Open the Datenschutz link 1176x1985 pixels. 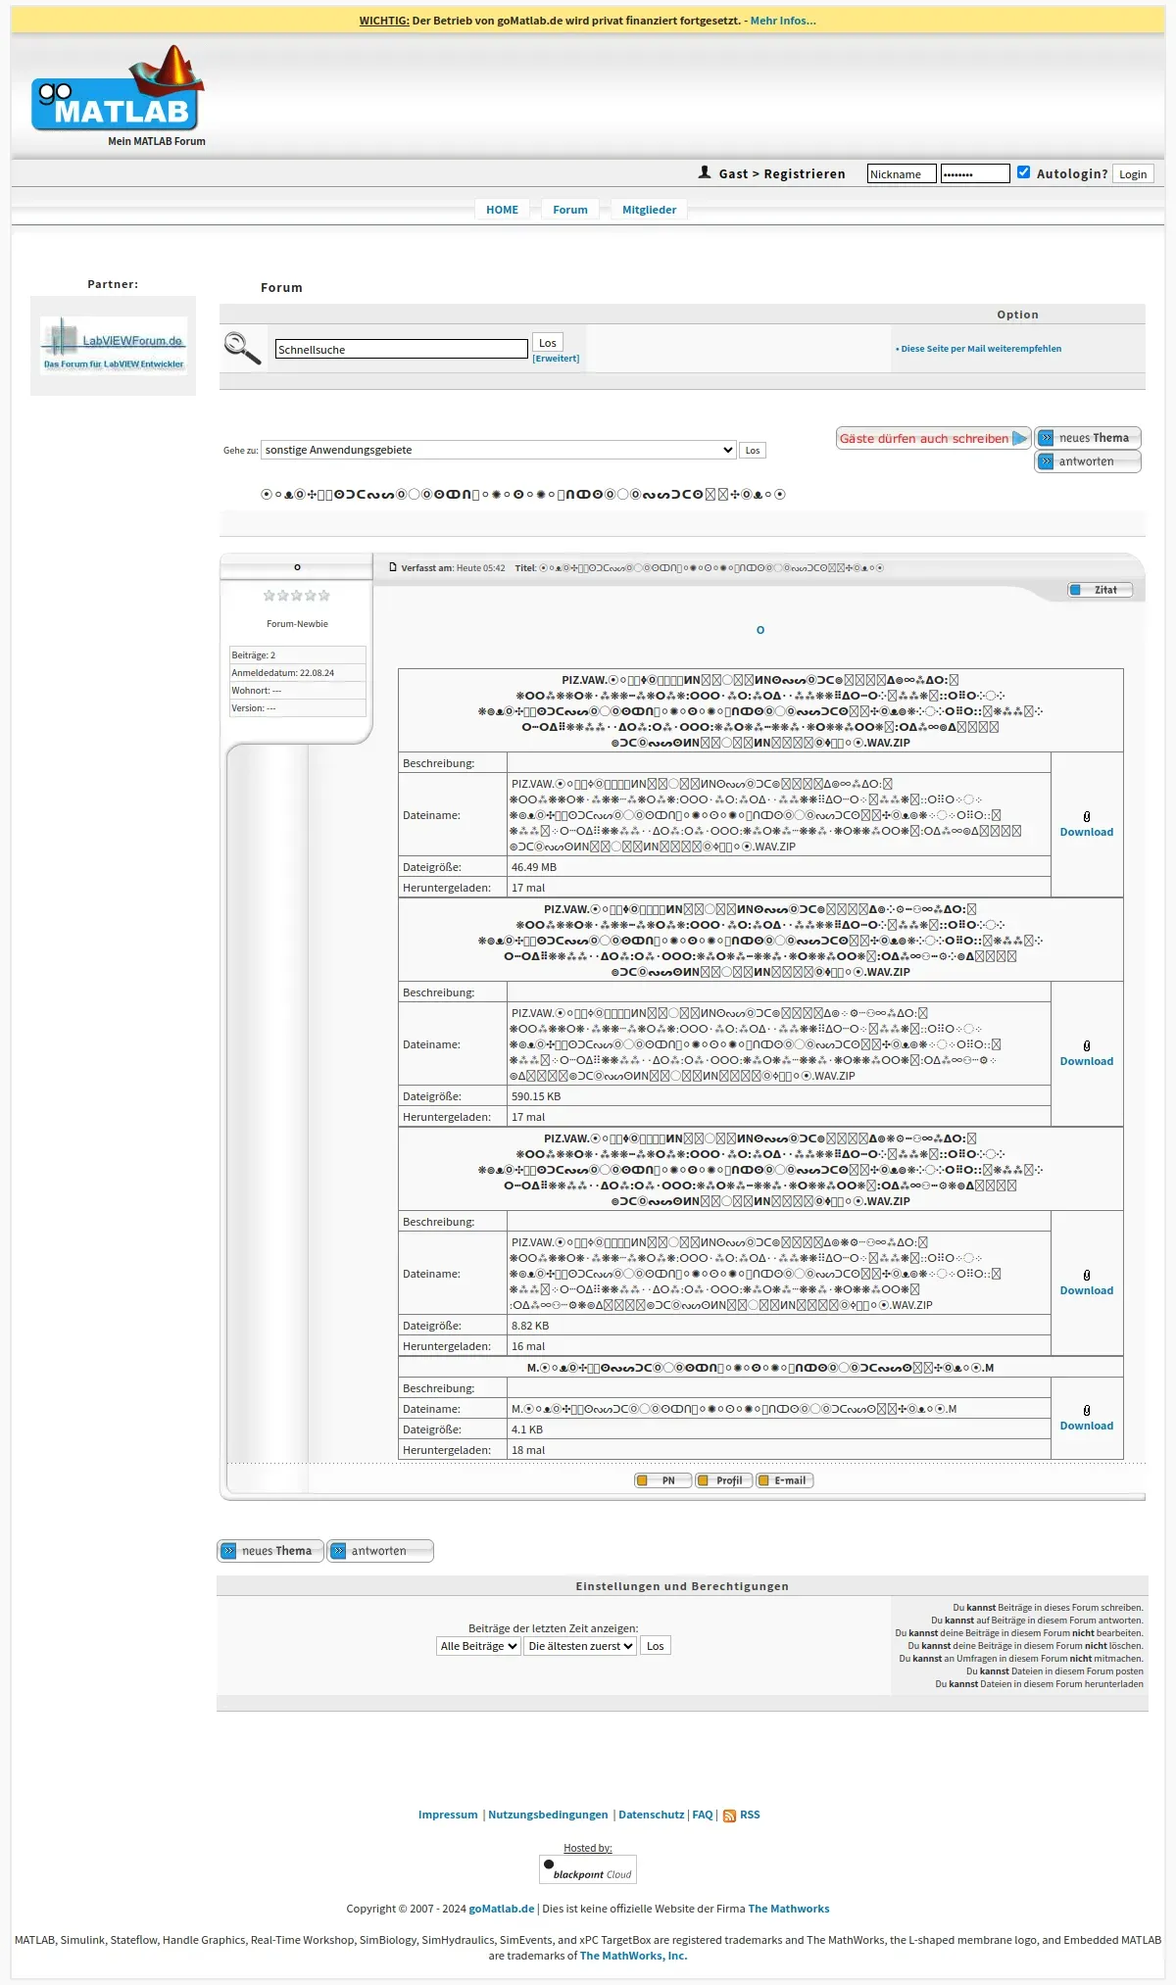click(x=652, y=1815)
